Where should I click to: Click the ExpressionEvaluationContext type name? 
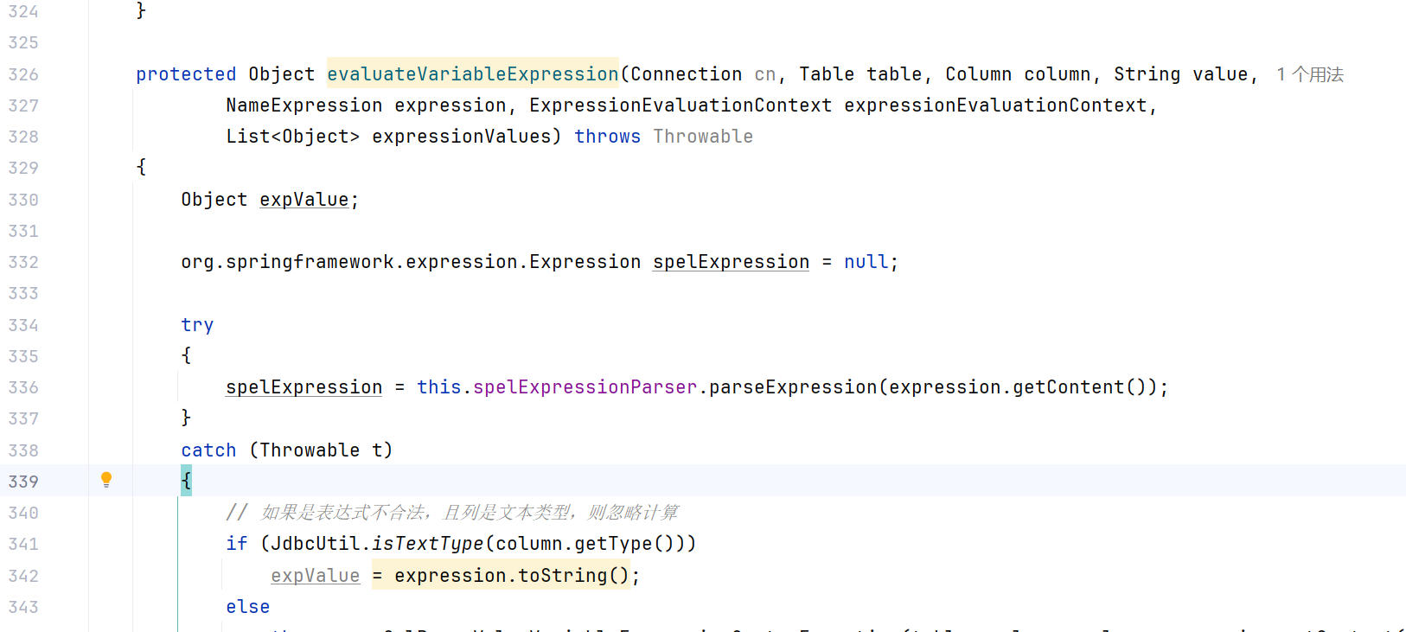[x=681, y=105]
